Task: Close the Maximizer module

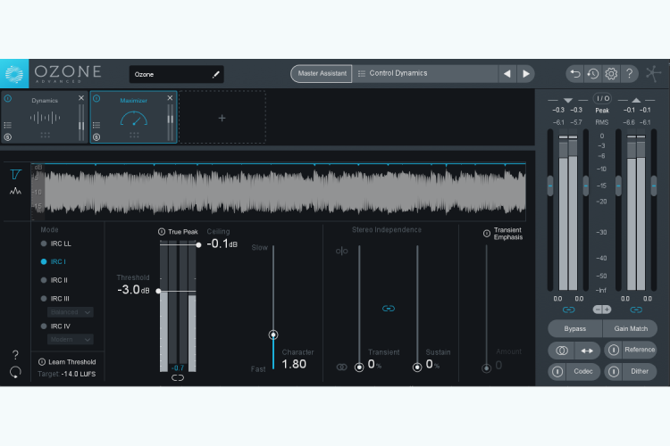Action: [170, 98]
